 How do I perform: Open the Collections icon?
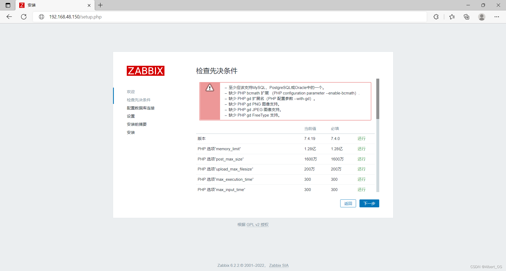pos(466,17)
